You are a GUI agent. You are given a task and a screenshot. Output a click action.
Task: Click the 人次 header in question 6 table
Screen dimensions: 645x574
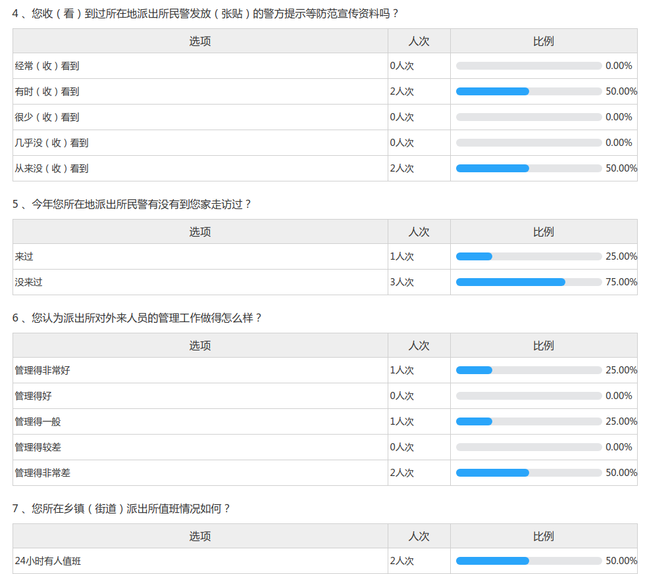click(419, 345)
